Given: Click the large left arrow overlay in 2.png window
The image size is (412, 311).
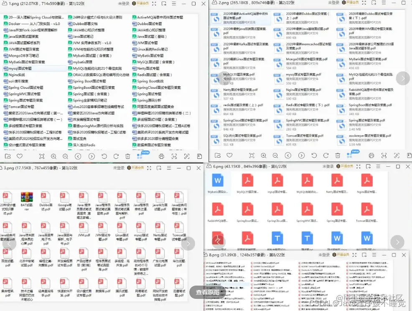Looking at the screenshot, I should 225,78.
